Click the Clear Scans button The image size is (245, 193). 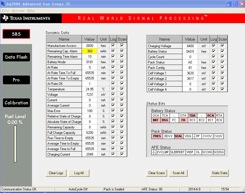156,173
